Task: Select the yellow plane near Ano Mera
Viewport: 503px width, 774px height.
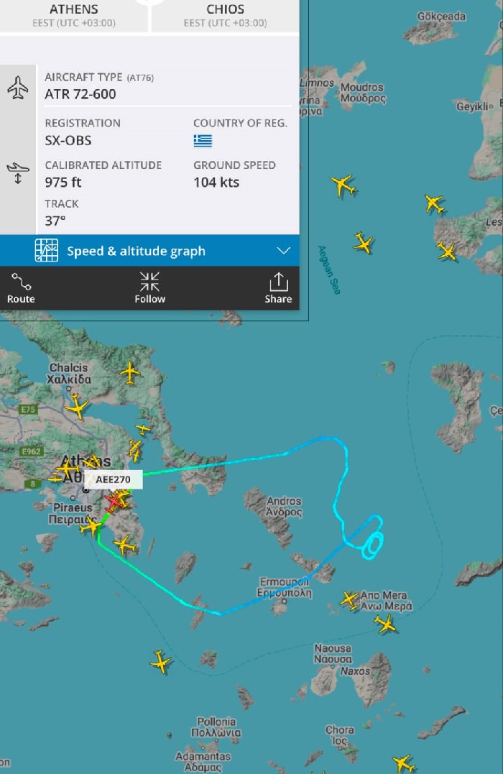Action: (349, 600)
